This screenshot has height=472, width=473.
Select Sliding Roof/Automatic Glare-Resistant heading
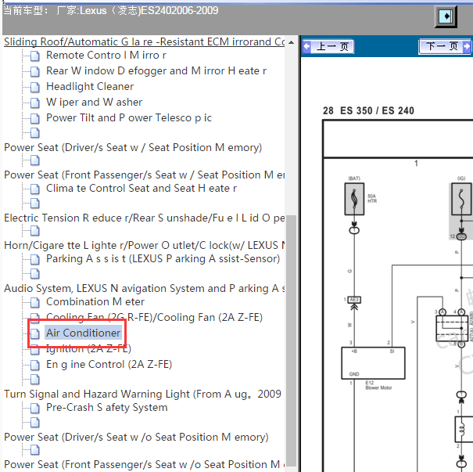click(144, 41)
